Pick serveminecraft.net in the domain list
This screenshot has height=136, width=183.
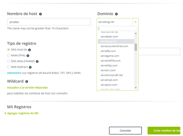coord(111,75)
